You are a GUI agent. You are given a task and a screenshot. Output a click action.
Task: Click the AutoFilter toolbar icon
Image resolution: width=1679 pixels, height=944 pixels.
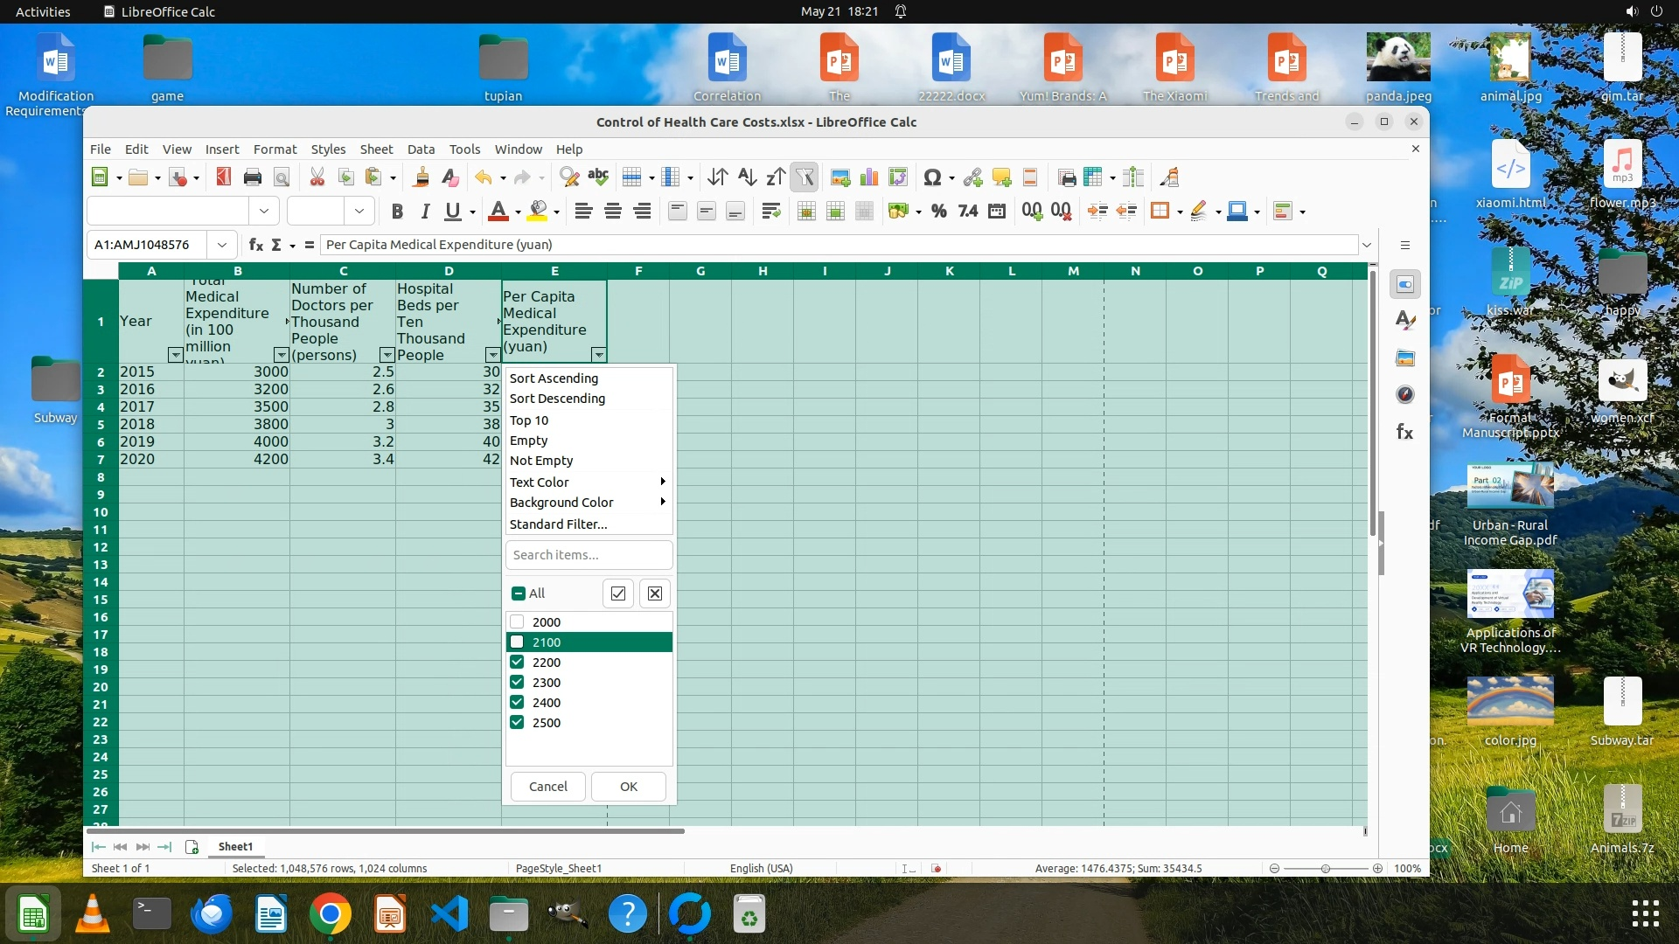(805, 177)
